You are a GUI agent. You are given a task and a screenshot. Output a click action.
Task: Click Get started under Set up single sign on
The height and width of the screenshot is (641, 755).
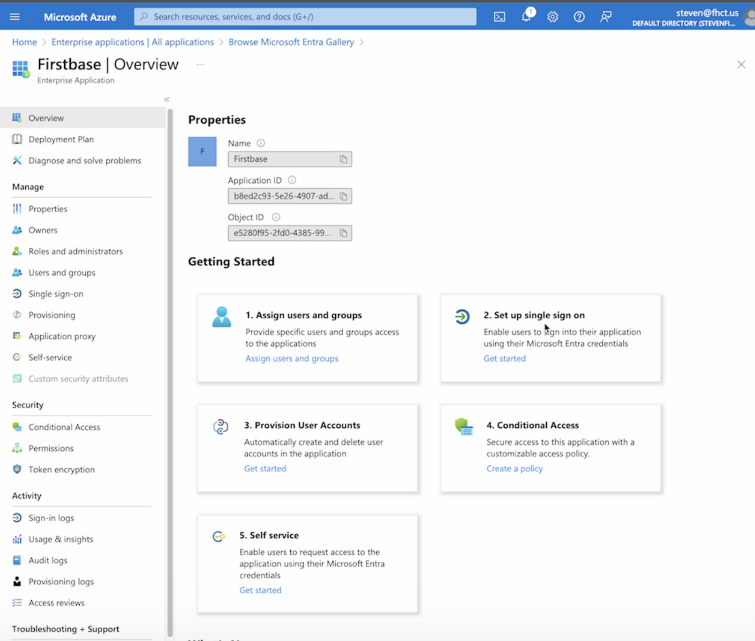pos(505,358)
